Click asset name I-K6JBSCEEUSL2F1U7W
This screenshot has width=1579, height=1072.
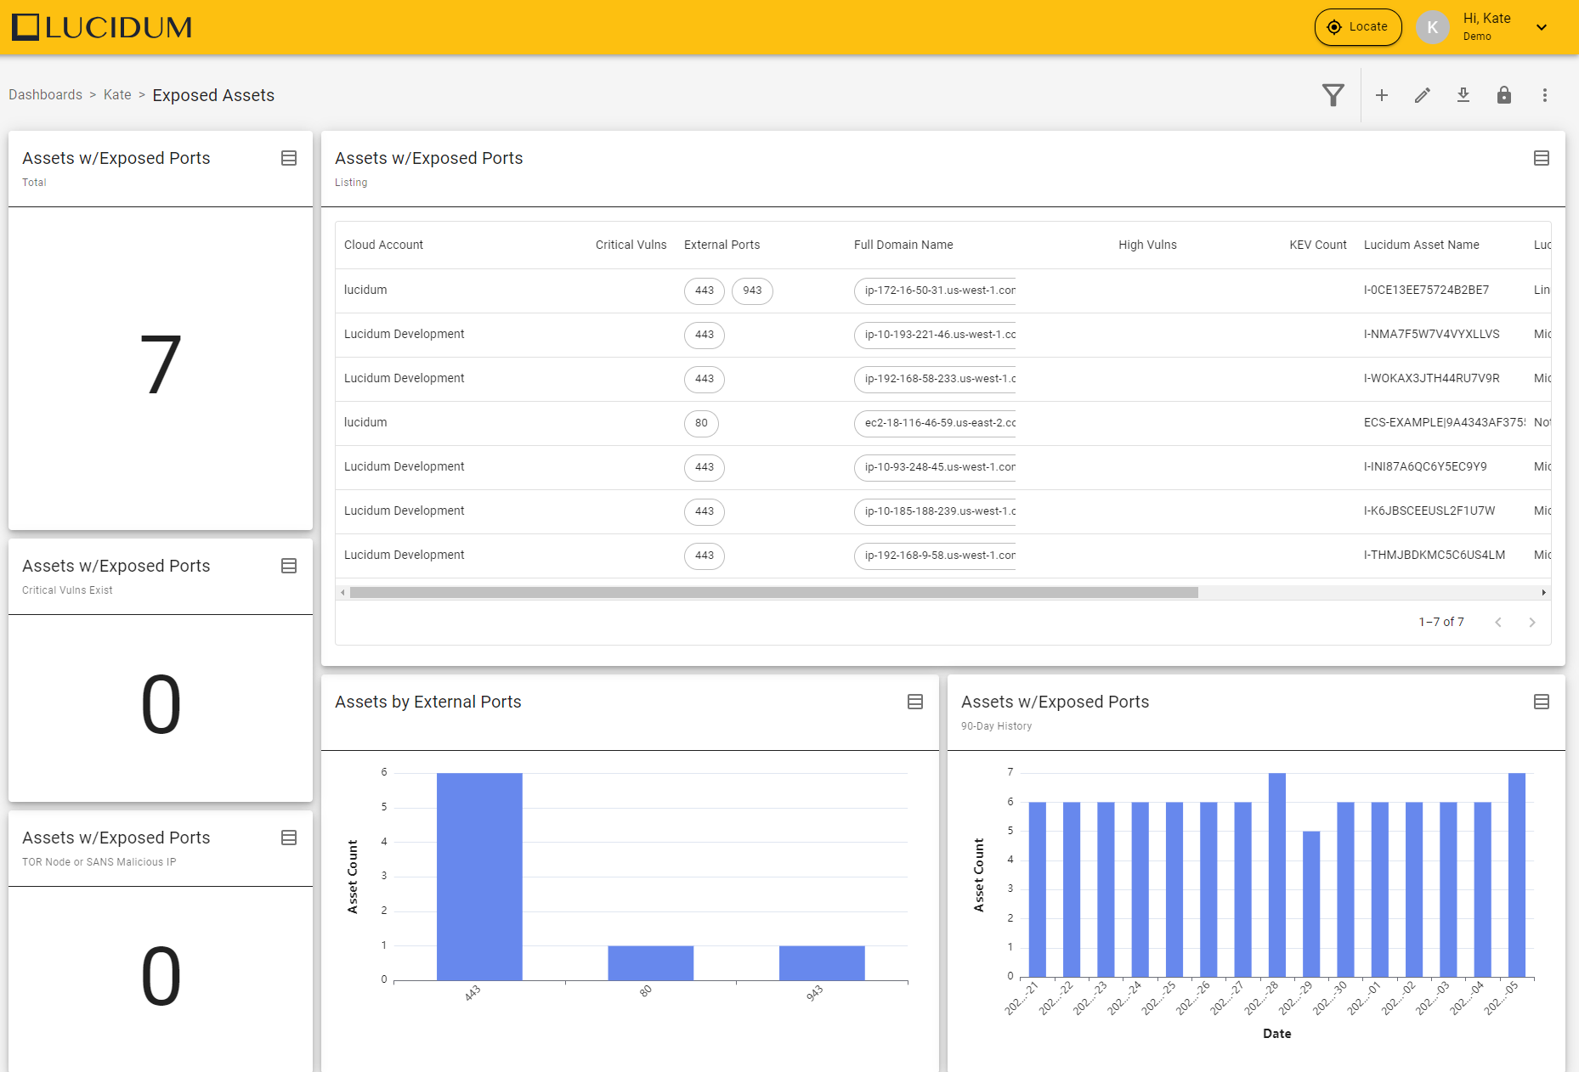(x=1429, y=511)
